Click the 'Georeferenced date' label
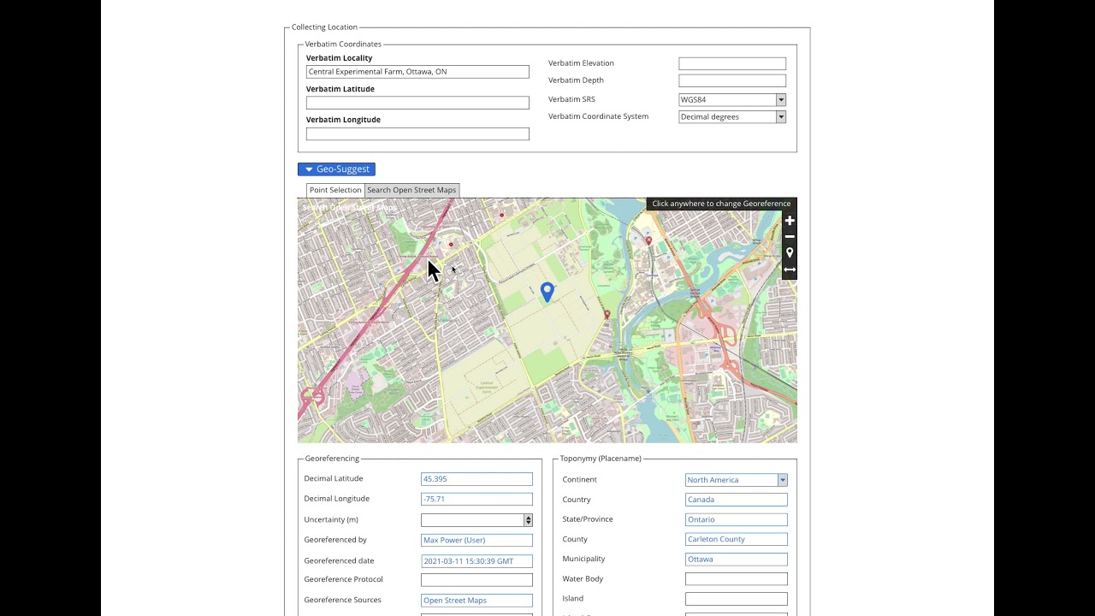Viewport: 1095px width, 616px height. tap(339, 561)
